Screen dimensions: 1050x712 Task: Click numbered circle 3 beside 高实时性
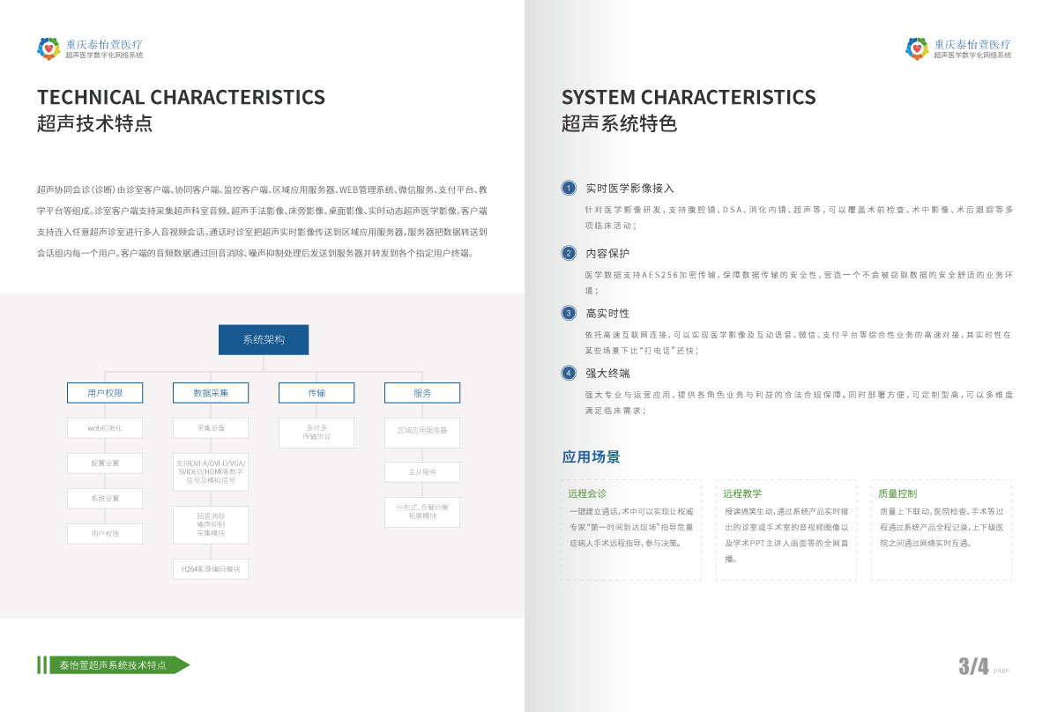pyautogui.click(x=569, y=313)
